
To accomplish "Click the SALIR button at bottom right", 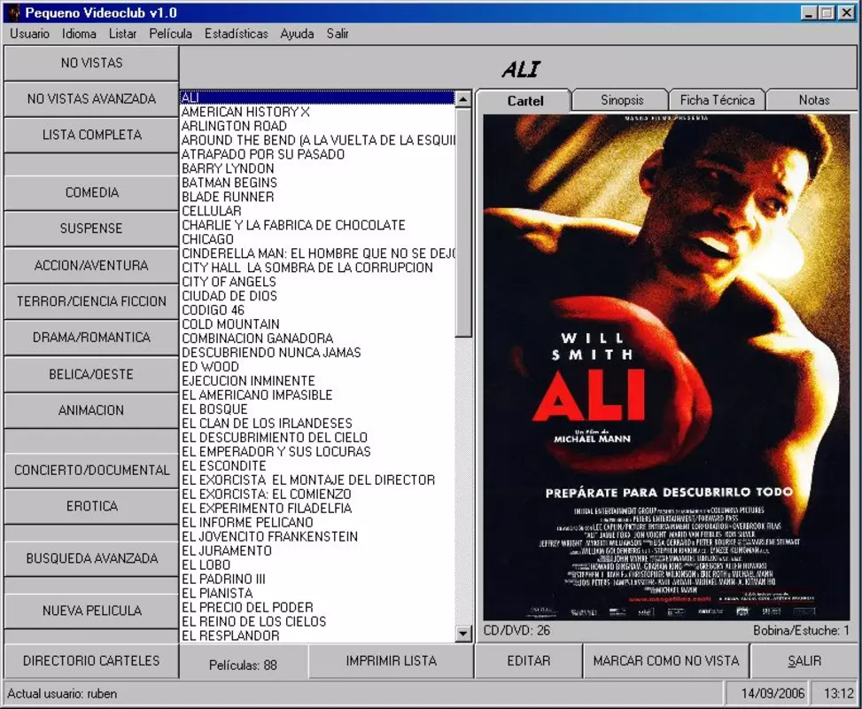I will click(804, 660).
